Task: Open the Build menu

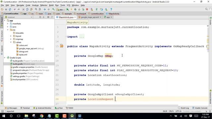Action: click(x=51, y=5)
